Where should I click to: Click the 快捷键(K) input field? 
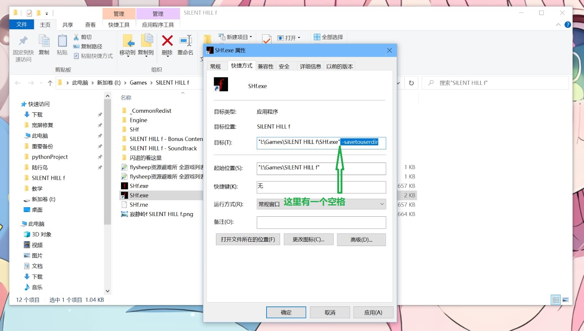coord(321,187)
